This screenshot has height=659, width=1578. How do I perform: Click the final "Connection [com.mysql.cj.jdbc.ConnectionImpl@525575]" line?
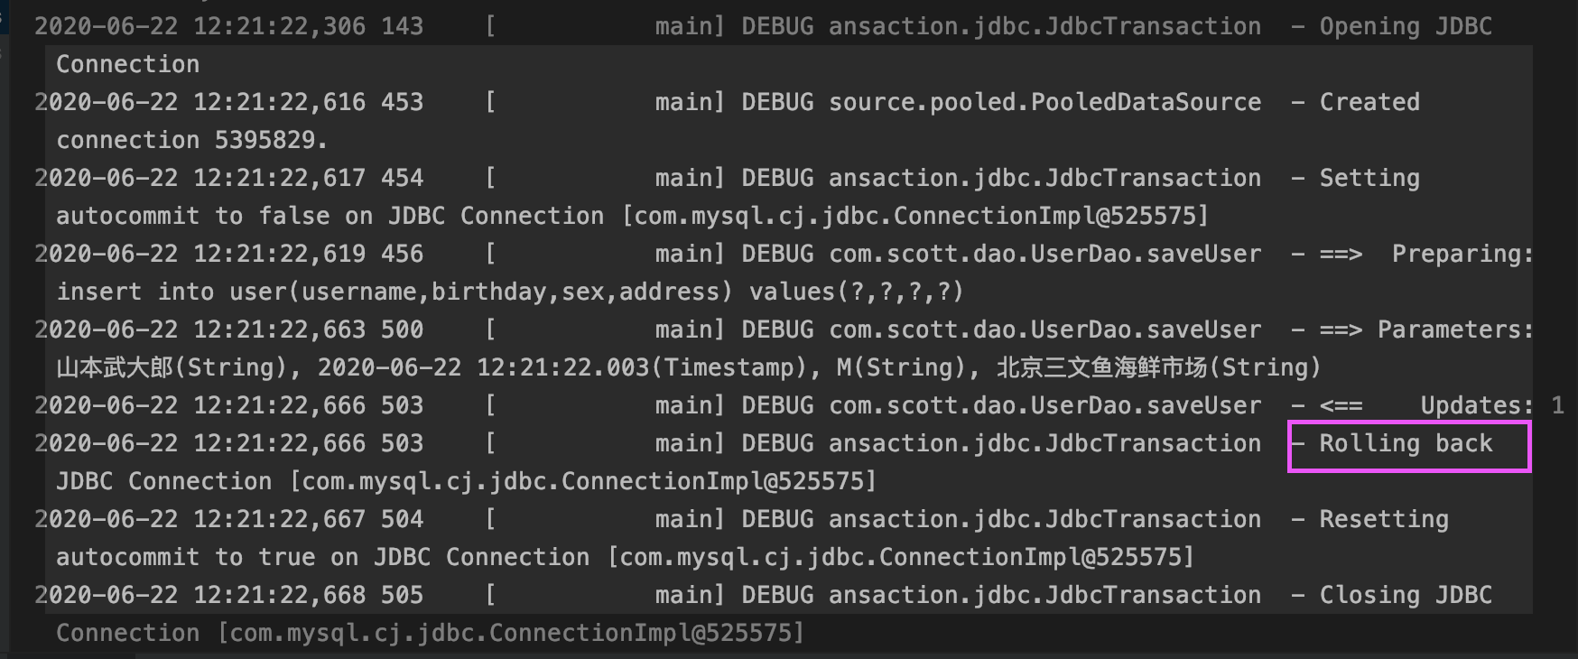[x=430, y=633]
